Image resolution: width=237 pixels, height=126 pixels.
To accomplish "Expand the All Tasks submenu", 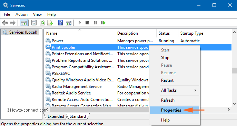I will tap(175, 90).
